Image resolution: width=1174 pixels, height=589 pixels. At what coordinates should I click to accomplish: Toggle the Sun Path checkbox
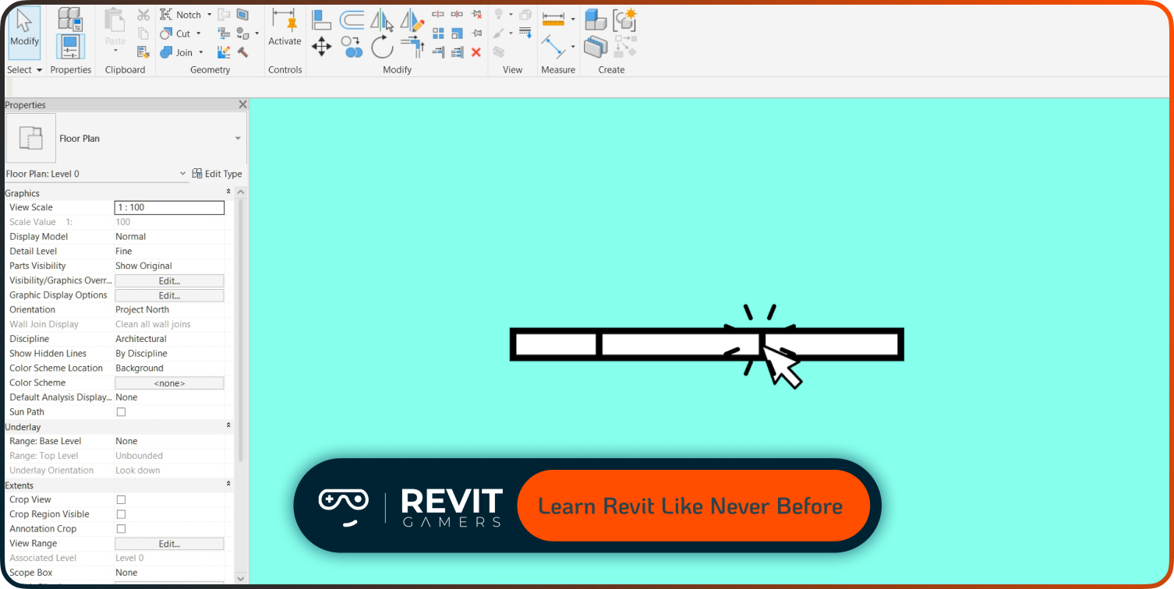[x=121, y=412]
